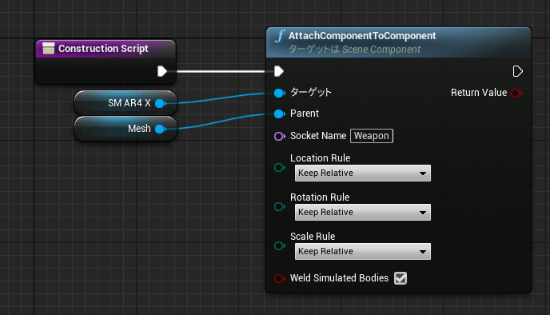Viewport: 550px width, 315px height.
Task: Click the Scale Rule label
Action: [313, 237]
